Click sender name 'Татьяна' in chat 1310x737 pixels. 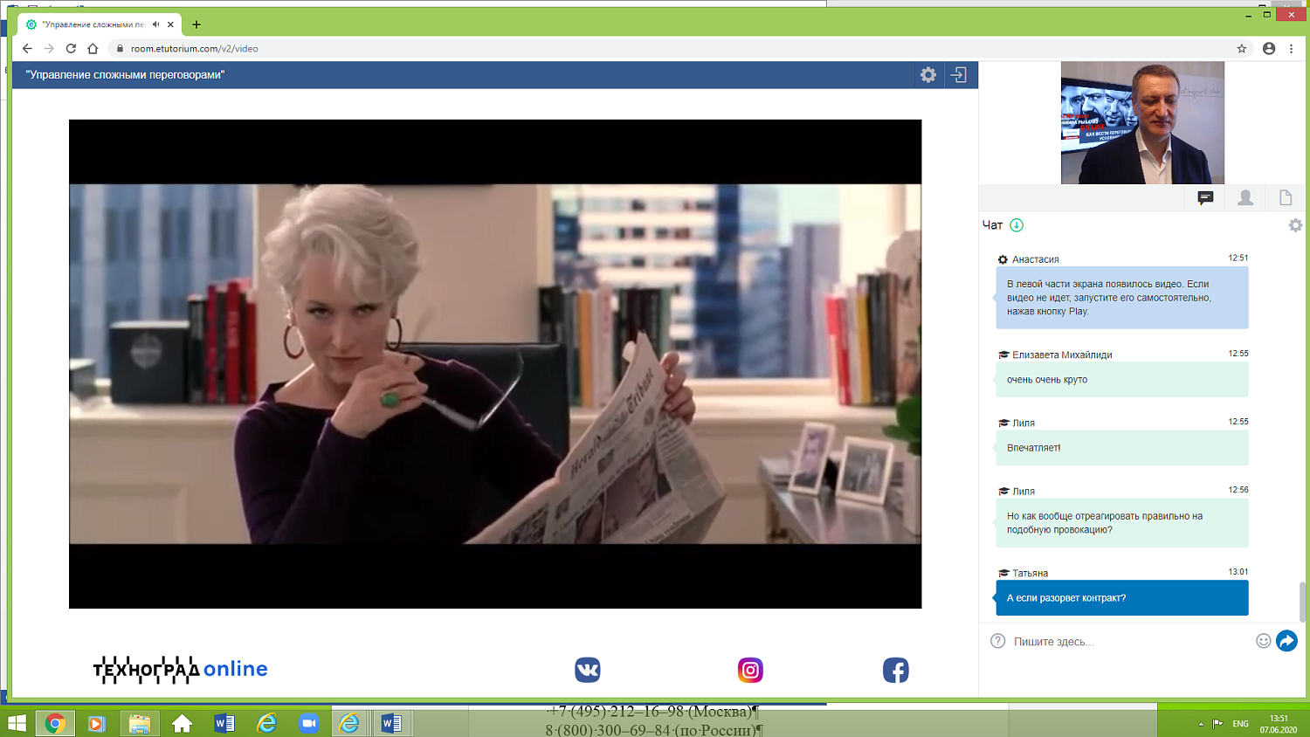[1030, 574]
